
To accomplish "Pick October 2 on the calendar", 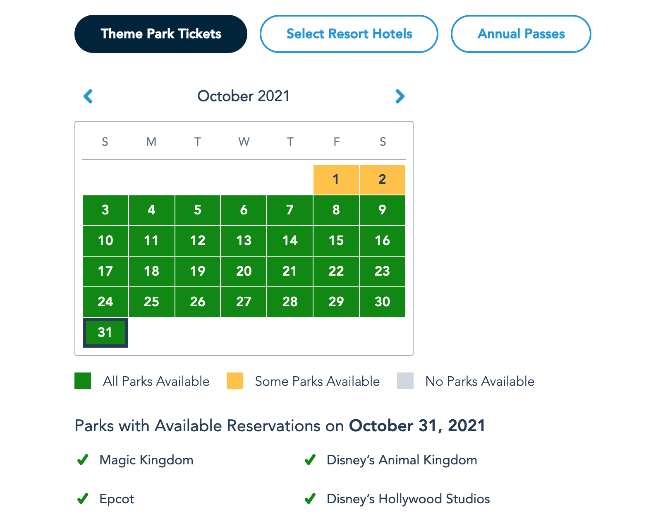I will (x=382, y=180).
